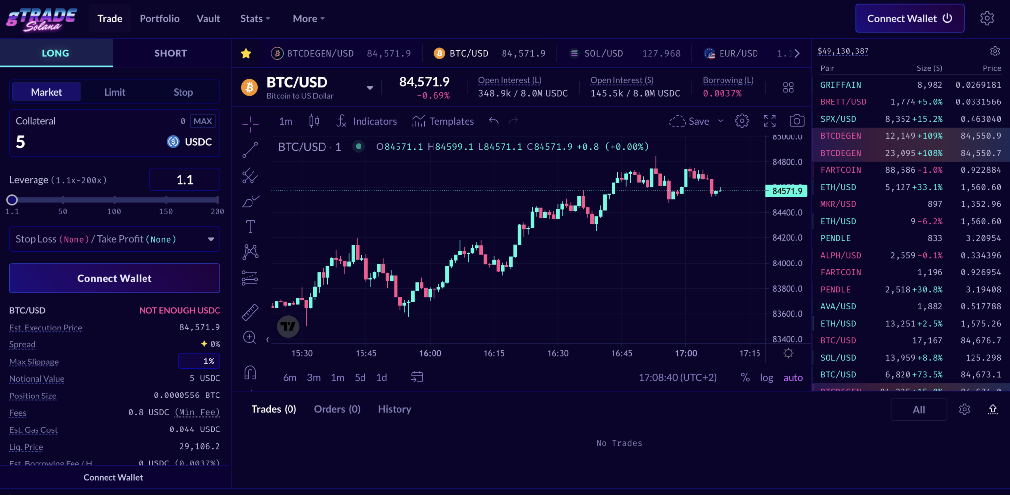Open trades panel settings gear
1010x495 pixels.
(964, 410)
